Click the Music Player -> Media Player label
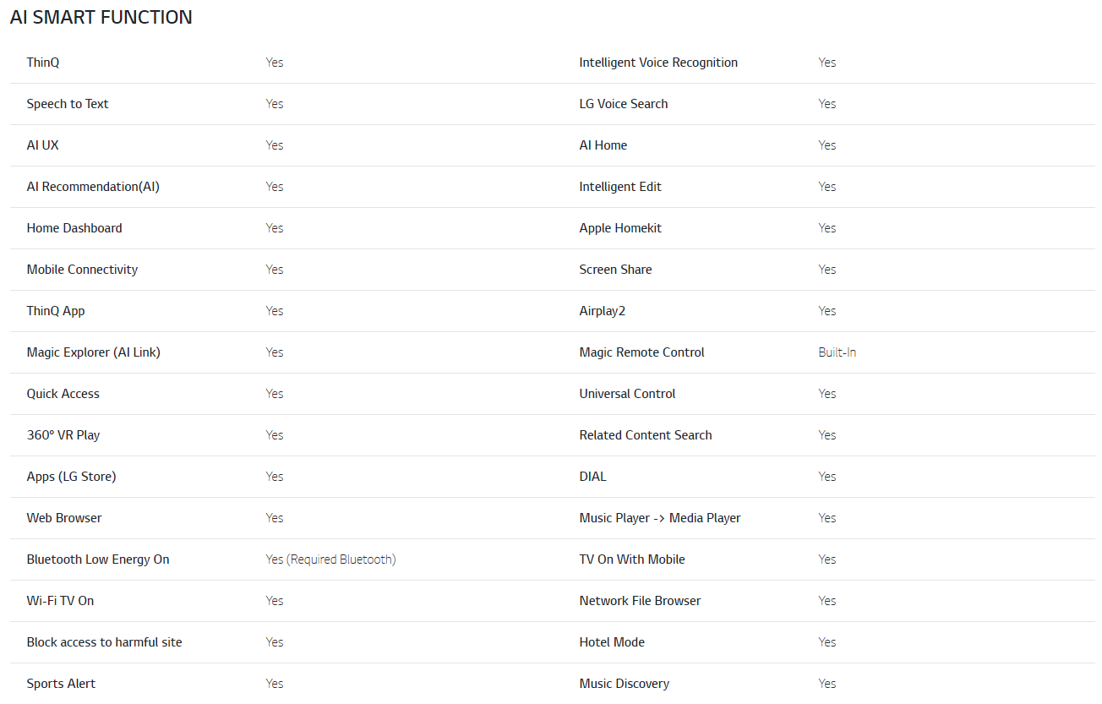Viewport: 1102px width, 704px height. point(660,518)
